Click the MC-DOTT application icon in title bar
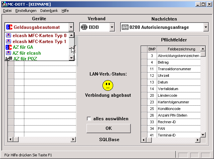214x159 pixels. click(5, 4)
